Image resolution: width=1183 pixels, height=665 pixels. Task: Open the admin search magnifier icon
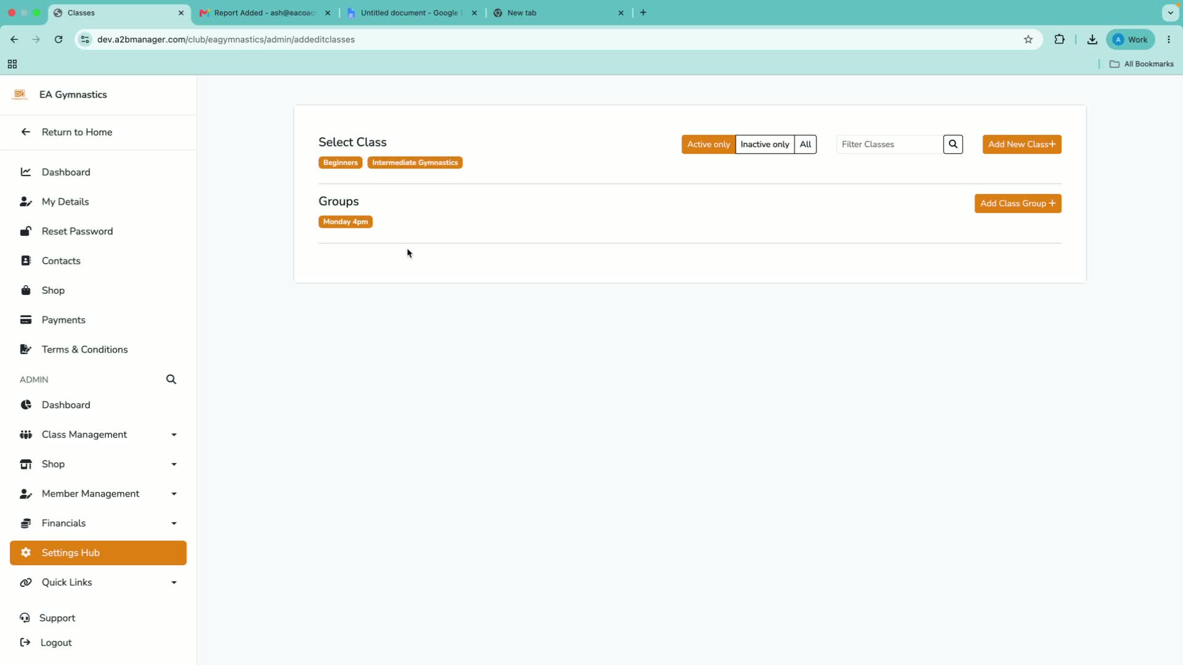pyautogui.click(x=171, y=379)
